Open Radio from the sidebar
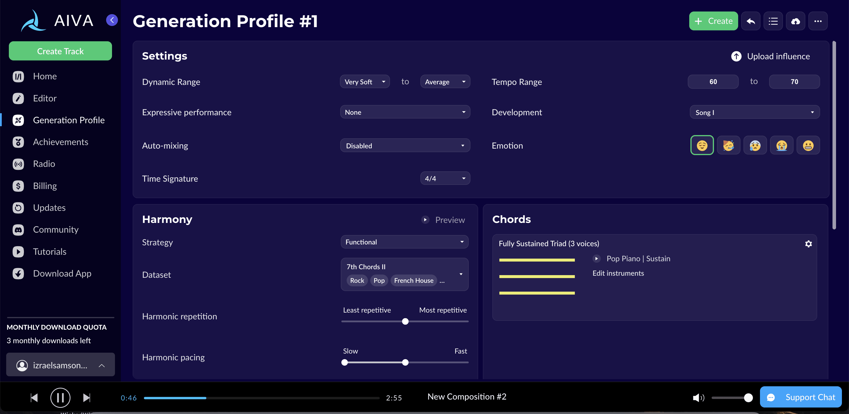The height and width of the screenshot is (414, 849). click(44, 164)
